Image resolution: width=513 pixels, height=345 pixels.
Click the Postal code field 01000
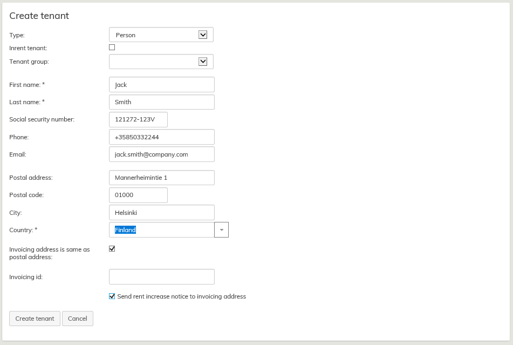[x=138, y=195]
